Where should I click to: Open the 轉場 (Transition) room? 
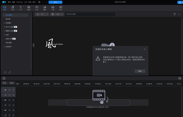point(29,8)
